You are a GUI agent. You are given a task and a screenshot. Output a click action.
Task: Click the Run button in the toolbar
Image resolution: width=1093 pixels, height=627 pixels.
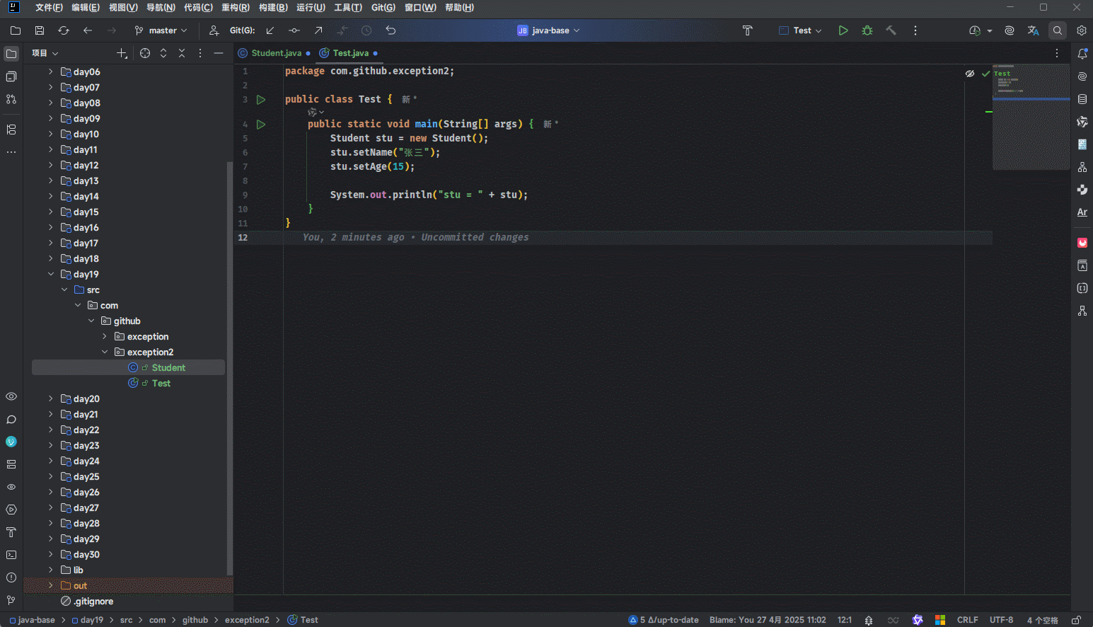tap(843, 30)
